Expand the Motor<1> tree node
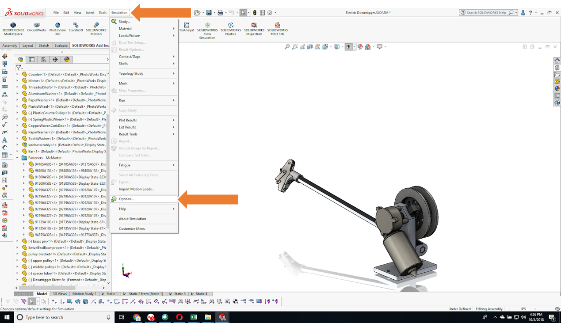 pyautogui.click(x=17, y=81)
